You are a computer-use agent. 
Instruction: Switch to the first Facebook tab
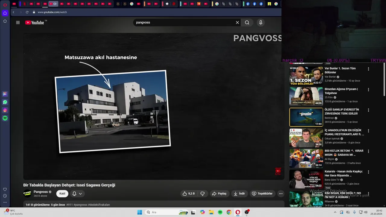tap(248, 4)
